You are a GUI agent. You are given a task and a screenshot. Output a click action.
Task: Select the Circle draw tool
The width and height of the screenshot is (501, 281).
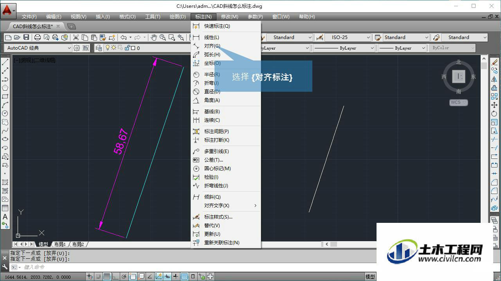pos(5,114)
